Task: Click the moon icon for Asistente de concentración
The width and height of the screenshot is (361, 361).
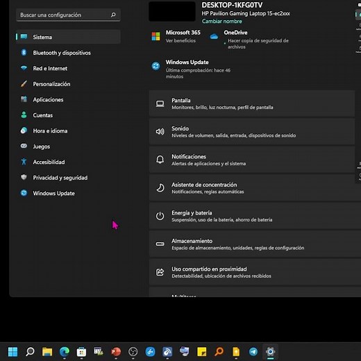Action: [x=160, y=187]
